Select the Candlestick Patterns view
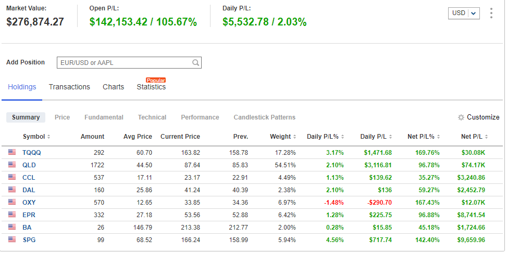The image size is (507, 253). tap(265, 117)
